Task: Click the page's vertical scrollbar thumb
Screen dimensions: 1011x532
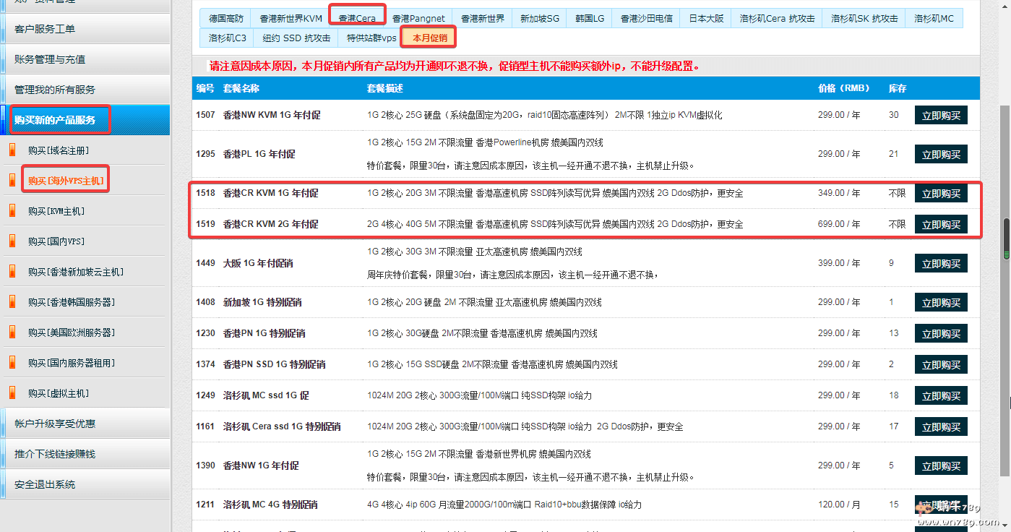Action: pos(1004,239)
